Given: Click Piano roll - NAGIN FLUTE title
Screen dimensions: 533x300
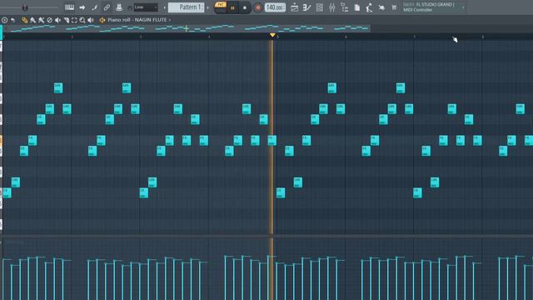Looking at the screenshot, I should click(x=137, y=20).
